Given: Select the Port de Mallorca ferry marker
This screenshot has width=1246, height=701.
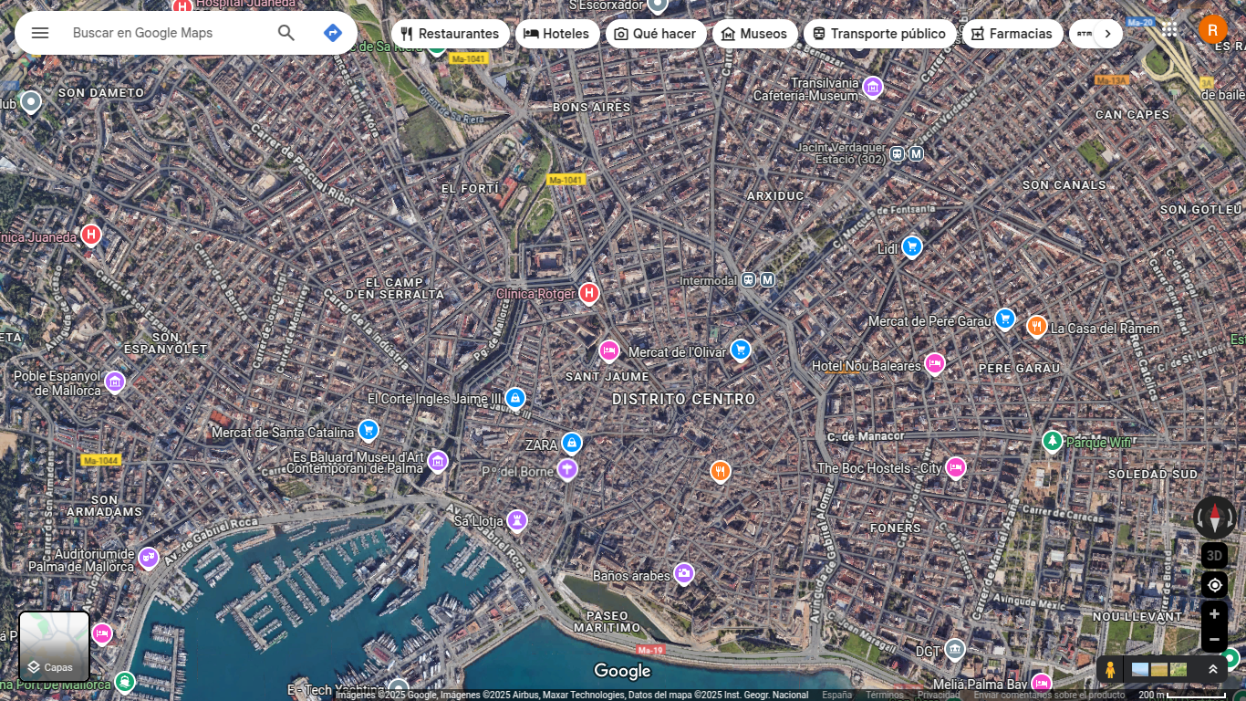Looking at the screenshot, I should (x=125, y=682).
